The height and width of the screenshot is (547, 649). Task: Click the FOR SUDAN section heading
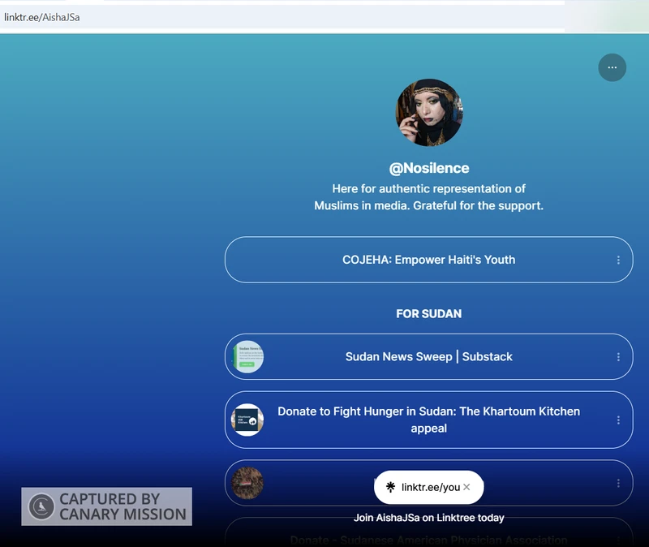(429, 313)
